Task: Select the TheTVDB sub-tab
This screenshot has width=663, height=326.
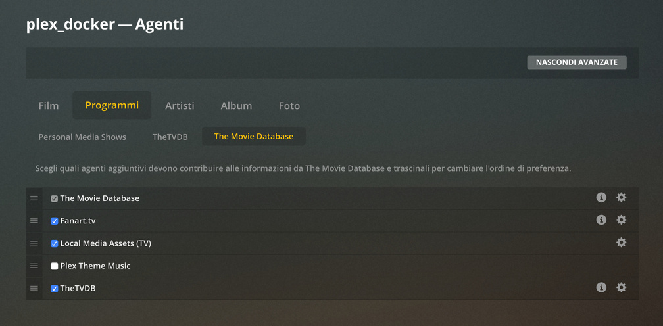Action: [170, 137]
